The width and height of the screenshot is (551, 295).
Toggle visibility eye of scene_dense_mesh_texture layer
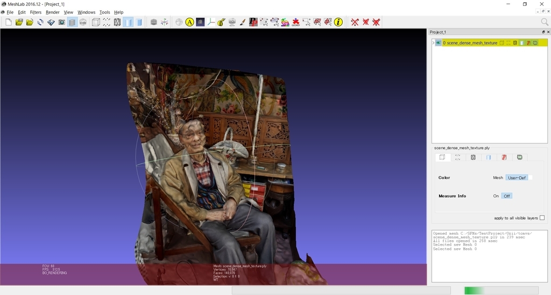[x=438, y=43]
